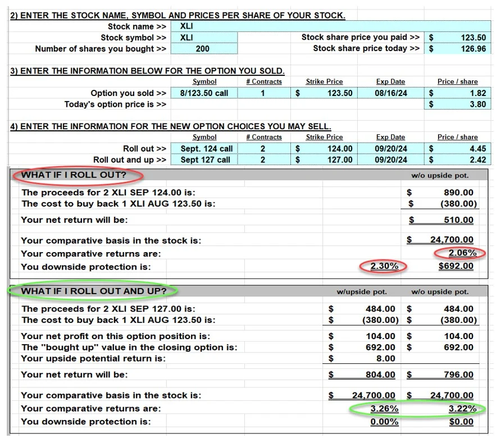This screenshot has width=501, height=443.
Task: Click the option sold symbol cell 8/123.50 call
Action: pyautogui.click(x=204, y=93)
